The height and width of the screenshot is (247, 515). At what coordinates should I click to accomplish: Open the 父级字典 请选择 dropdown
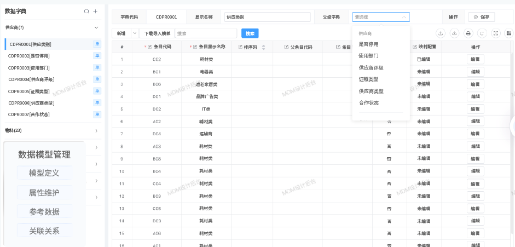(380, 17)
